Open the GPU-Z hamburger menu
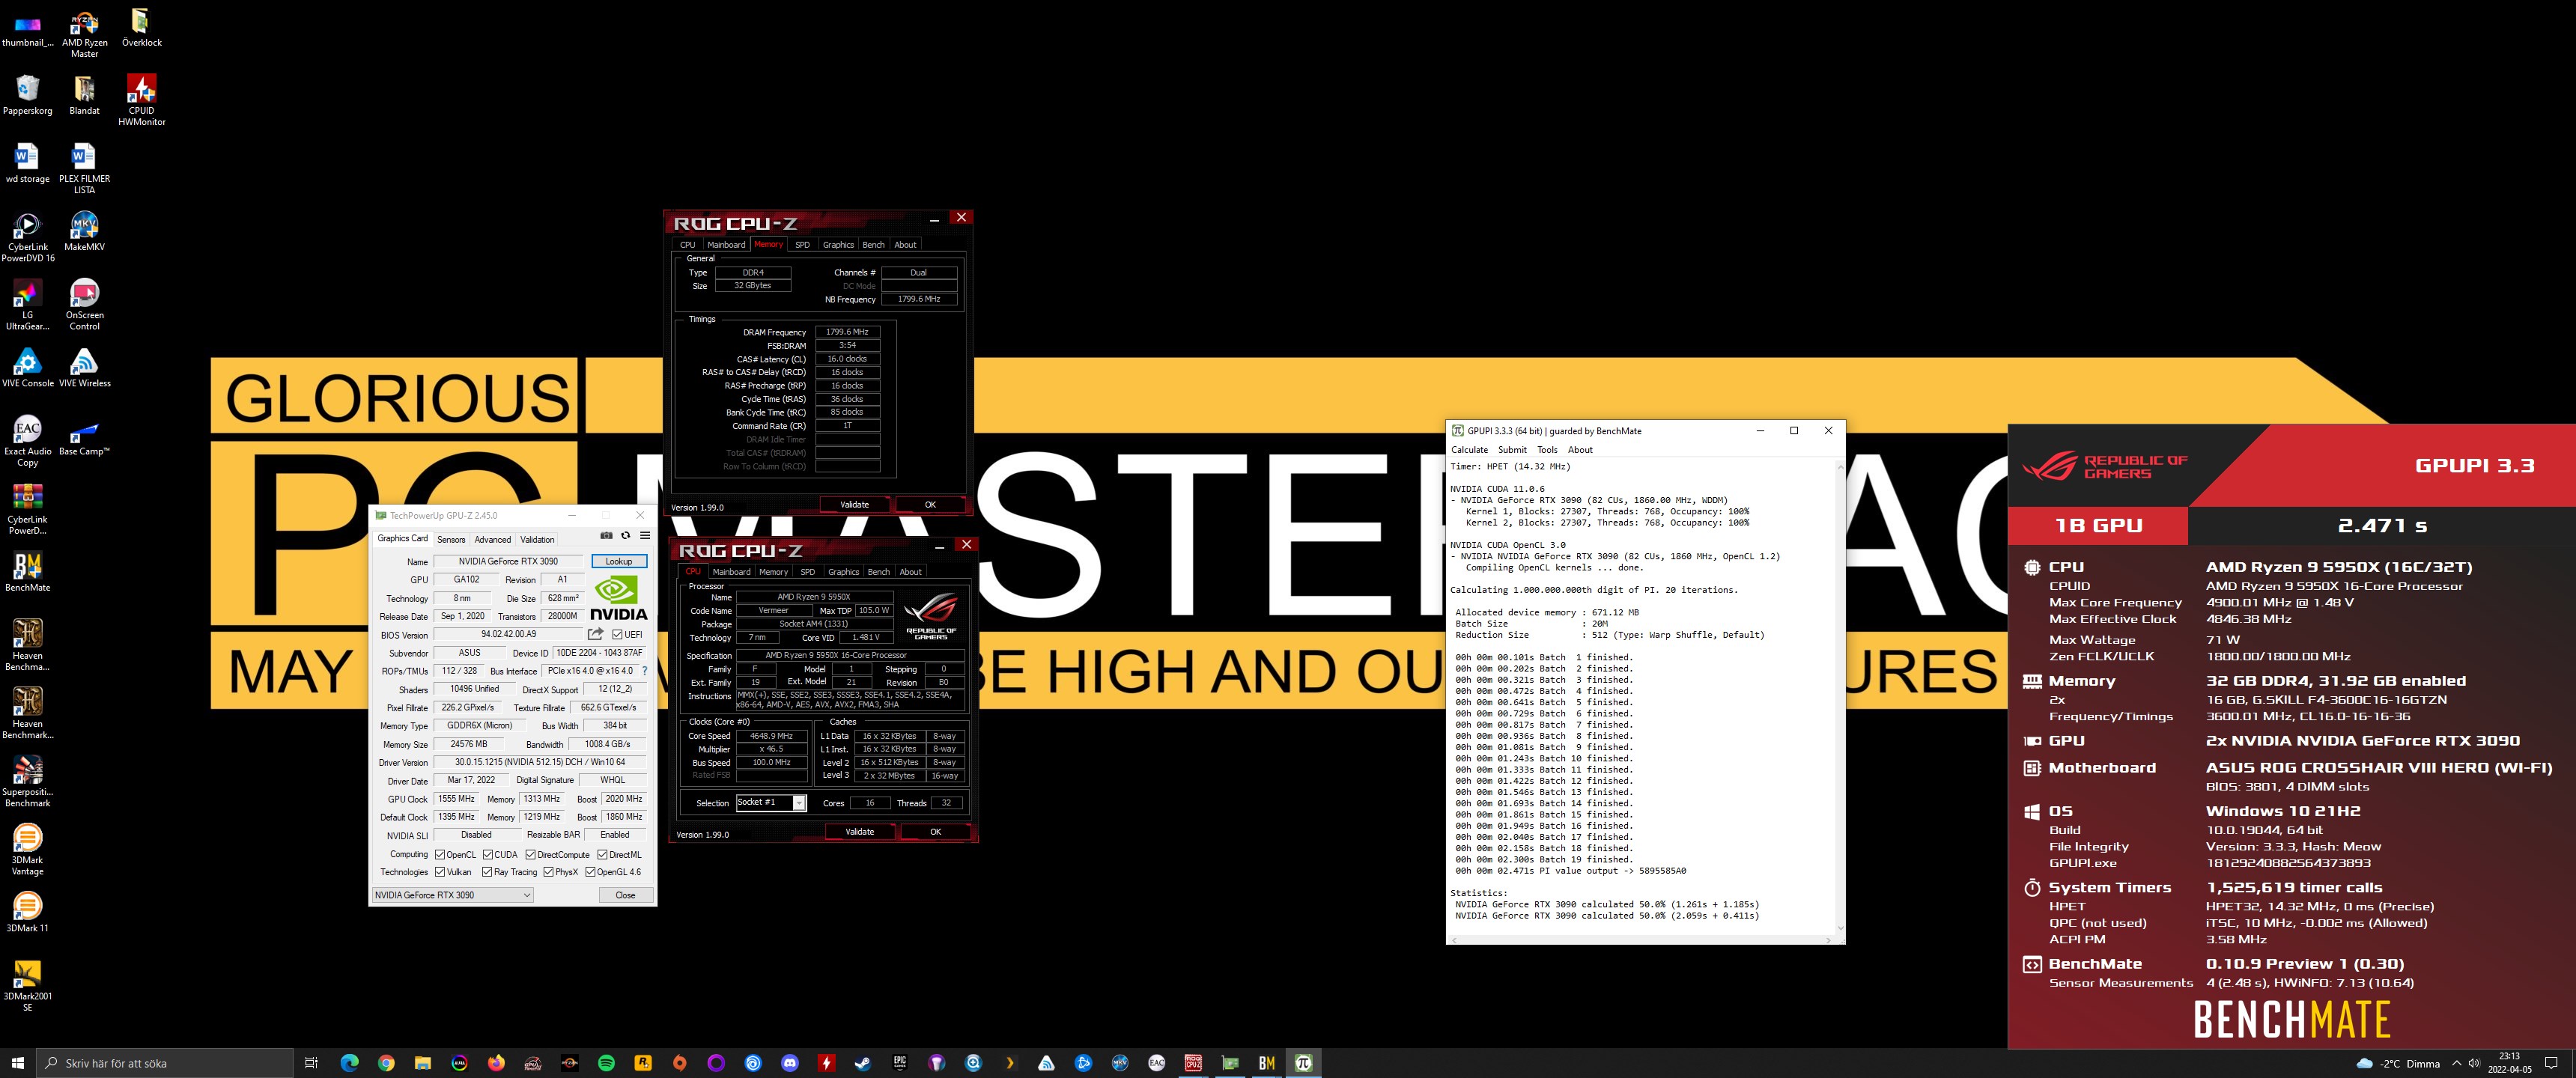 click(645, 536)
